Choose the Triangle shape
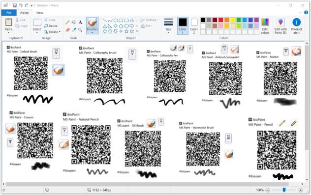The height and width of the screenshot is (195, 311). 105,26
